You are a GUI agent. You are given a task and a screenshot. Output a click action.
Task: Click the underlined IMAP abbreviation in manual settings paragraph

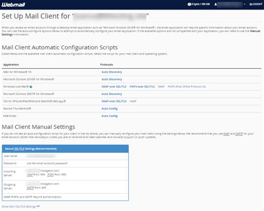[x=226, y=134]
